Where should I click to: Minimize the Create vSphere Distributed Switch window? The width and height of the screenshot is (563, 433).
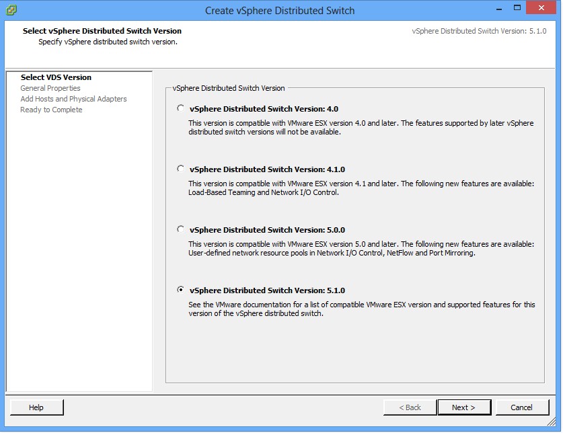click(500, 9)
